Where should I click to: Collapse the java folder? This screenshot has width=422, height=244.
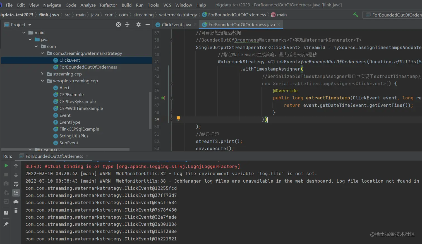tap(30, 40)
